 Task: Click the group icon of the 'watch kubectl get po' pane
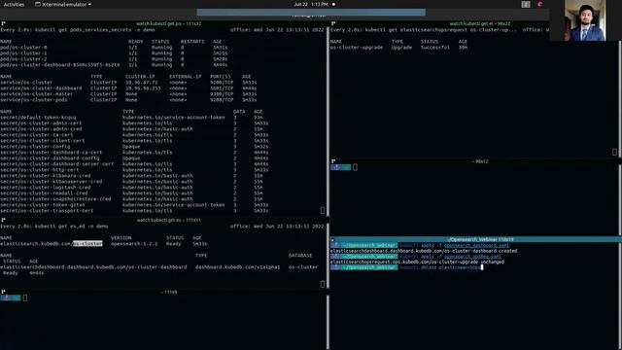(3, 23)
